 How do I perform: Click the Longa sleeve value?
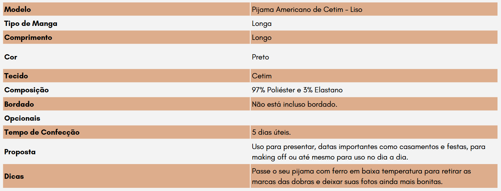click(x=262, y=24)
